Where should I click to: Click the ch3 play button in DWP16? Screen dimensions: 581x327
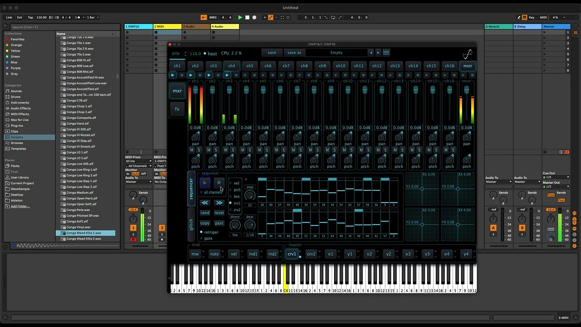click(209, 75)
